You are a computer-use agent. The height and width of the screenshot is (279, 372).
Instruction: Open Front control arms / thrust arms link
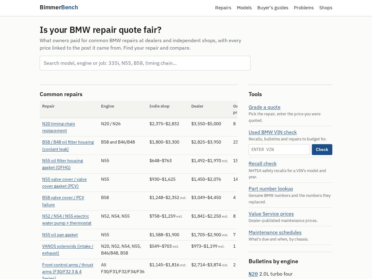tap(68, 271)
